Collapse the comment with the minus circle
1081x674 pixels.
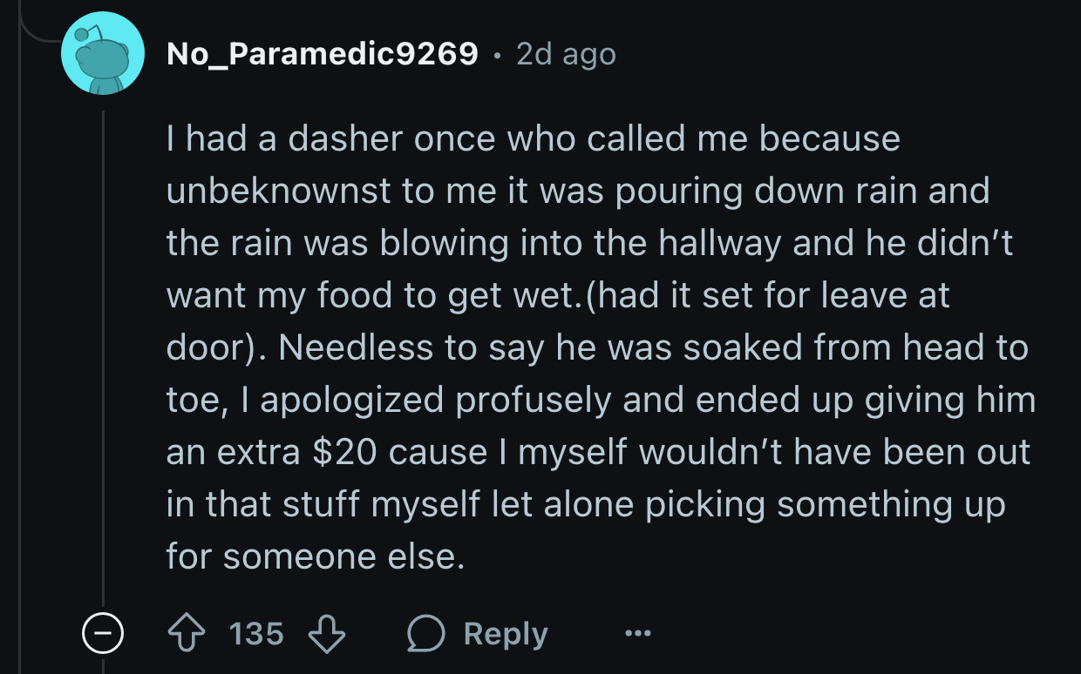coord(103,635)
